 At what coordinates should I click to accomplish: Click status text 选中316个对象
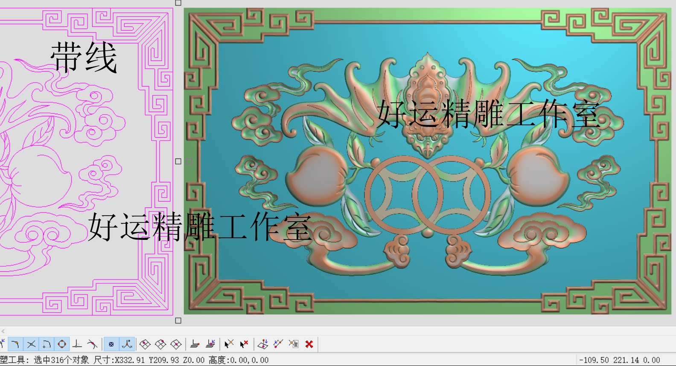point(61,360)
